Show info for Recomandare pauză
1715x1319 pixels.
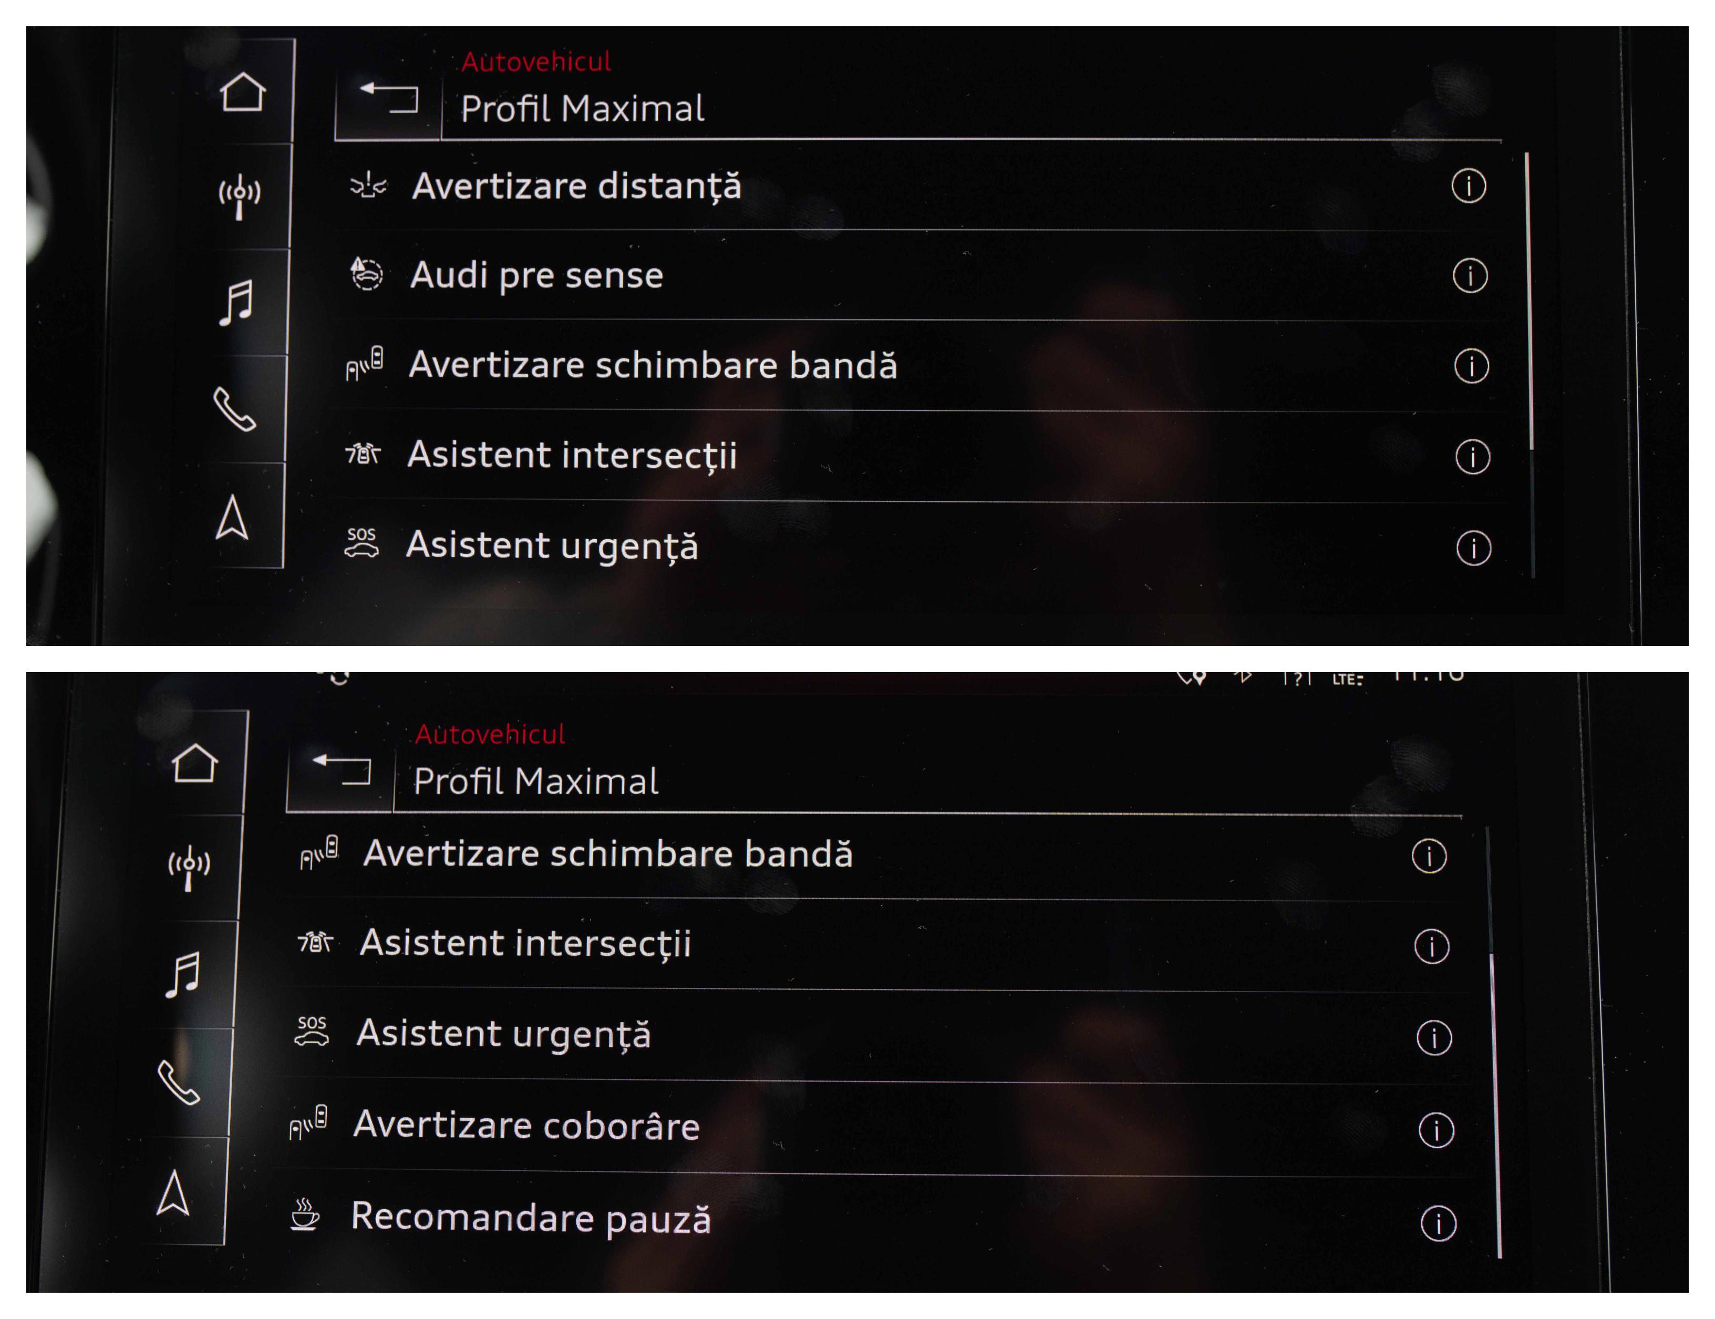[1438, 1223]
